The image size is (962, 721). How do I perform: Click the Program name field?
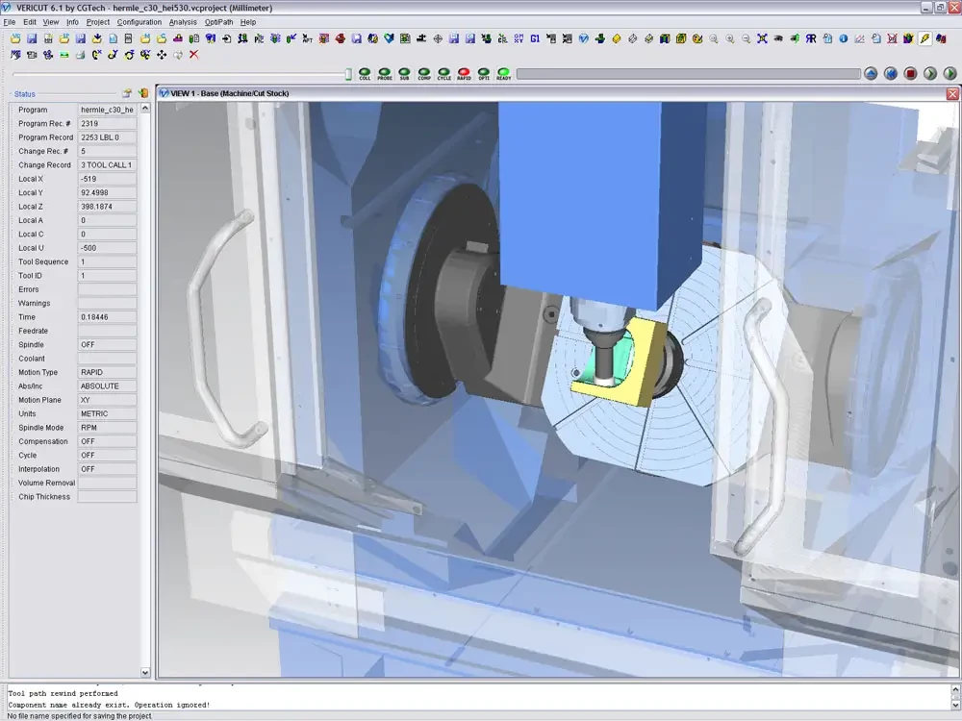coord(107,110)
